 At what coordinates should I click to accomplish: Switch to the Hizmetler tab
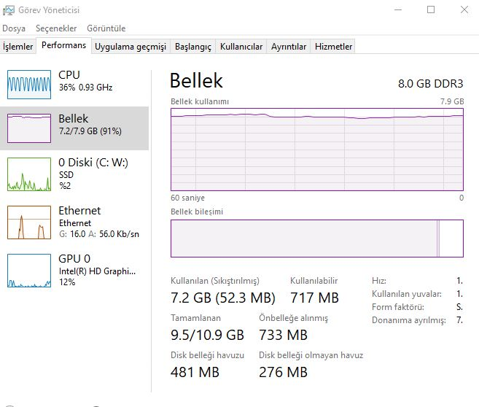[333, 47]
